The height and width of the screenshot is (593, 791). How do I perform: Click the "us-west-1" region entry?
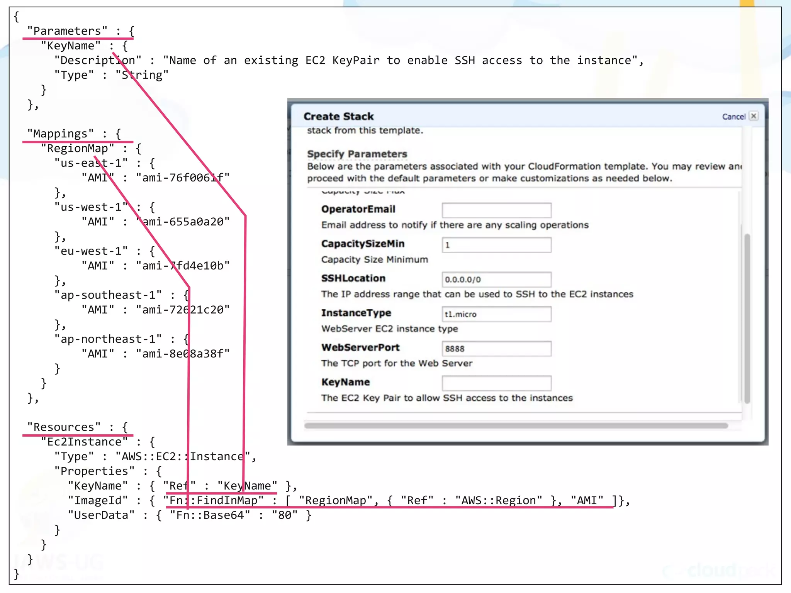91,207
